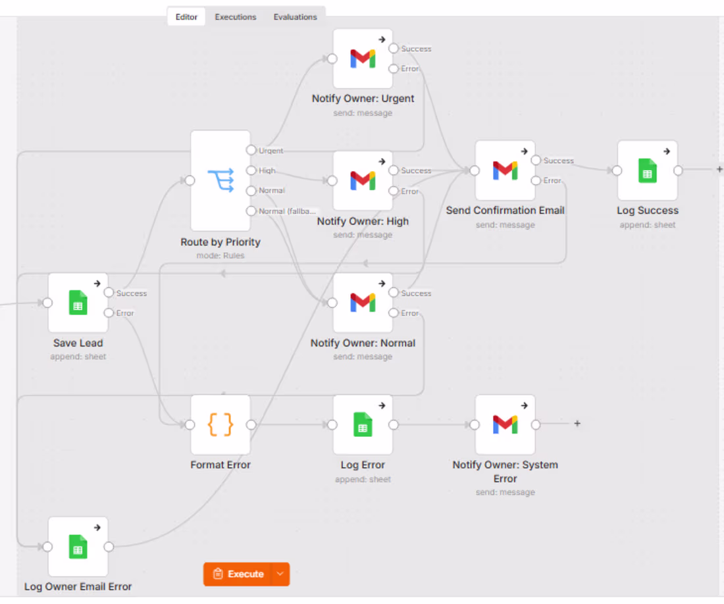The height and width of the screenshot is (604, 724).
Task: Open the Format Error code node
Action: (x=220, y=424)
